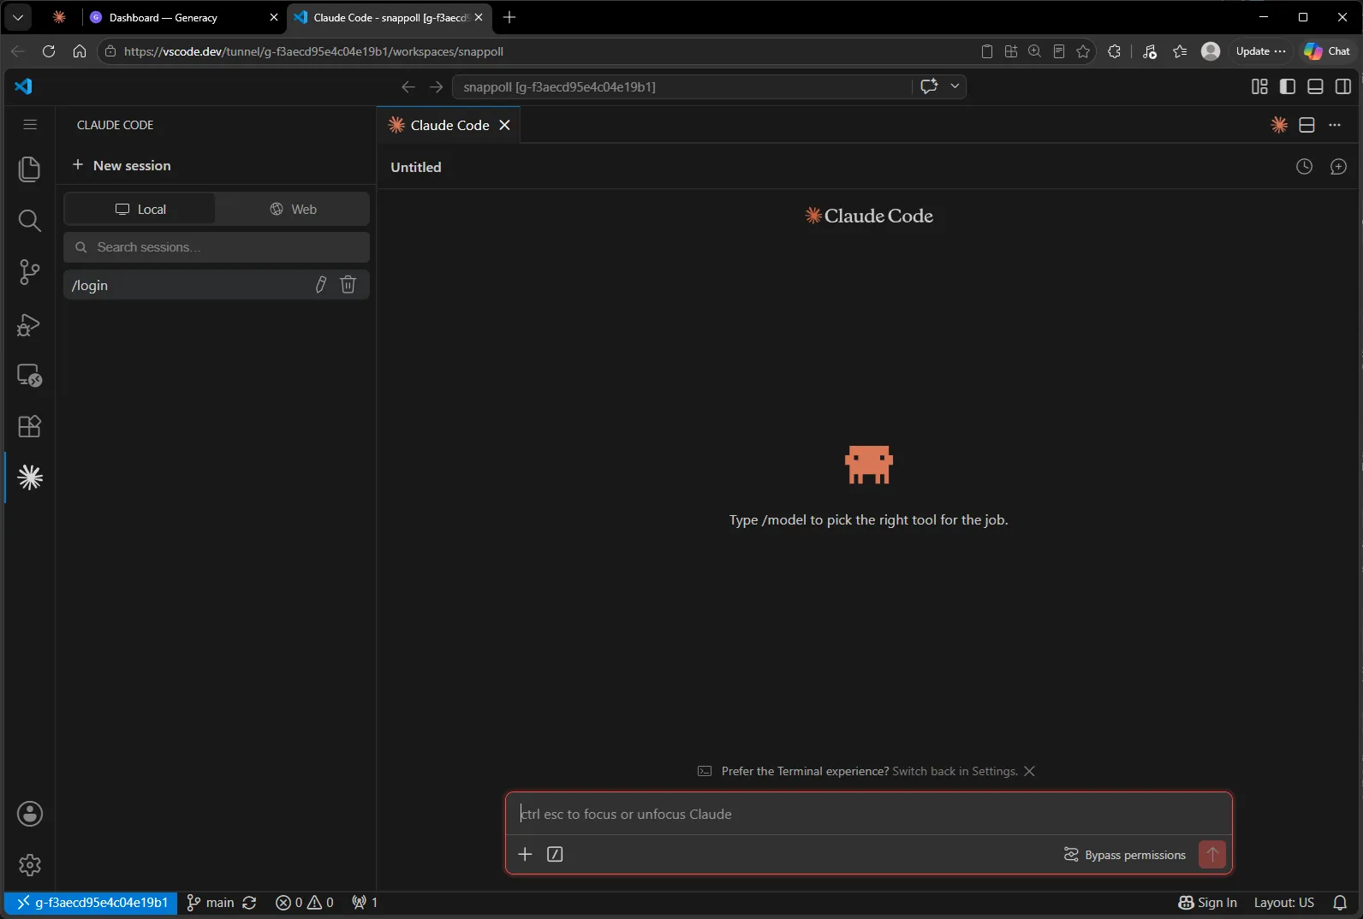Open the Search view in activity bar
Viewport: 1363px width, 919px height.
click(x=29, y=221)
